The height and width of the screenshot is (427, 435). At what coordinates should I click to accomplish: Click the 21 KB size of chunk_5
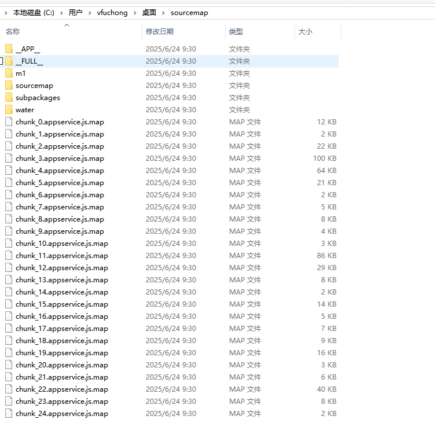(x=327, y=183)
